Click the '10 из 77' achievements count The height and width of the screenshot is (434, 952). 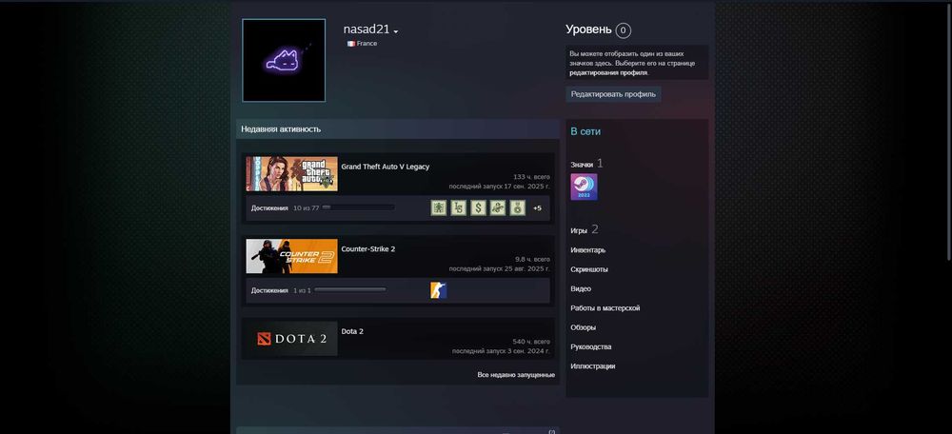pyautogui.click(x=306, y=208)
